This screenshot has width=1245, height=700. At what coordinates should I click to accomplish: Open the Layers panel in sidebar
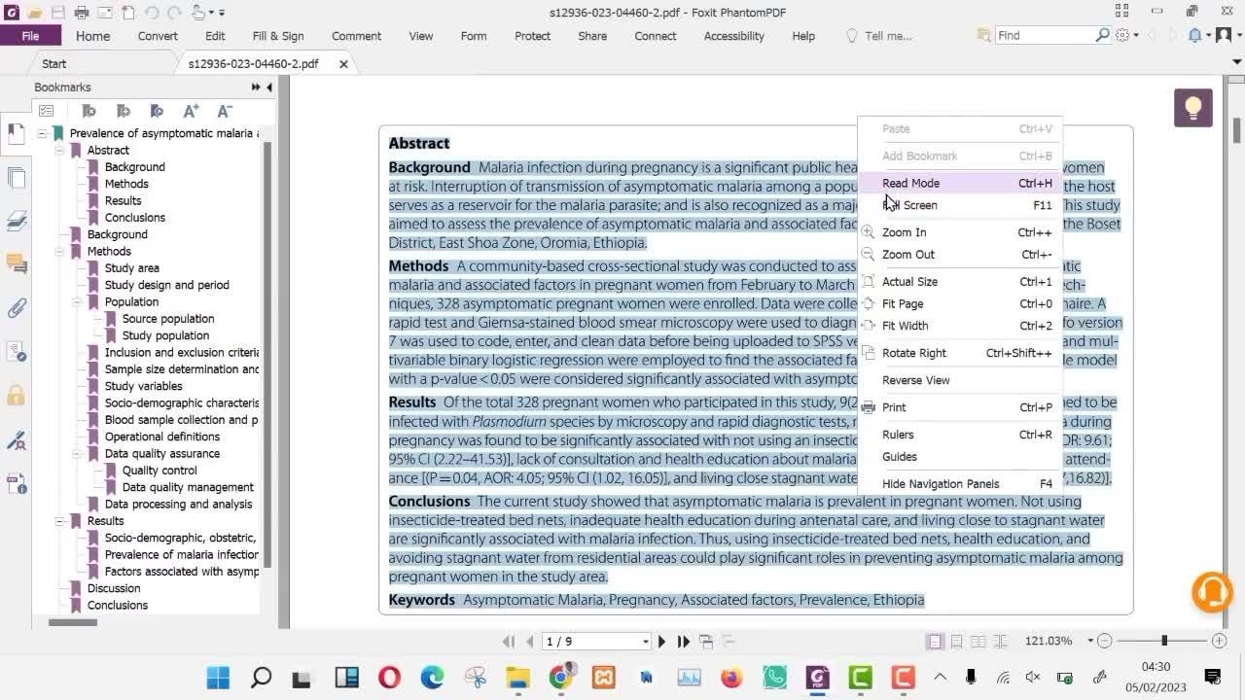17,222
